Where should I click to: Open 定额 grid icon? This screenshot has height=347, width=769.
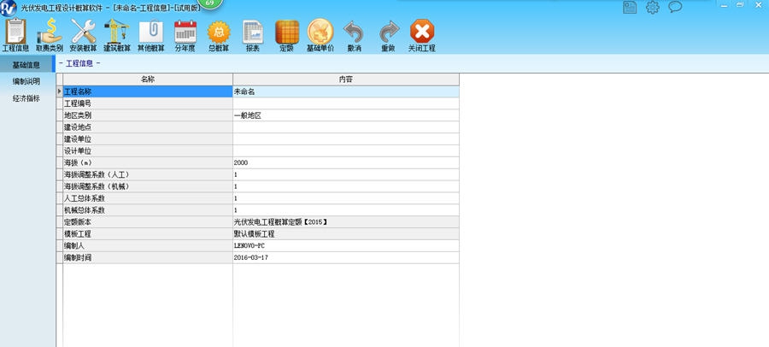(x=287, y=35)
